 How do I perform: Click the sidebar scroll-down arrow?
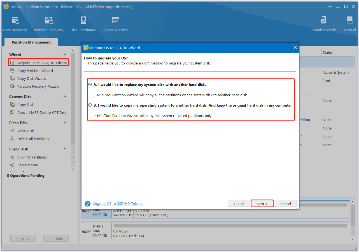click(x=73, y=169)
